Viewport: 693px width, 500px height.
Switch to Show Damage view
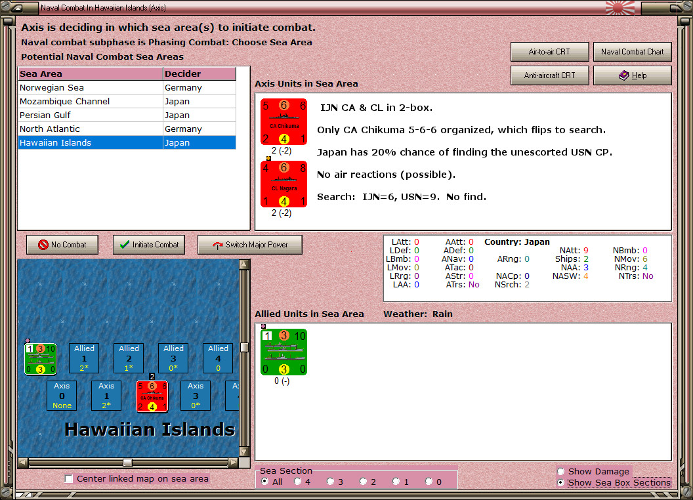(561, 471)
